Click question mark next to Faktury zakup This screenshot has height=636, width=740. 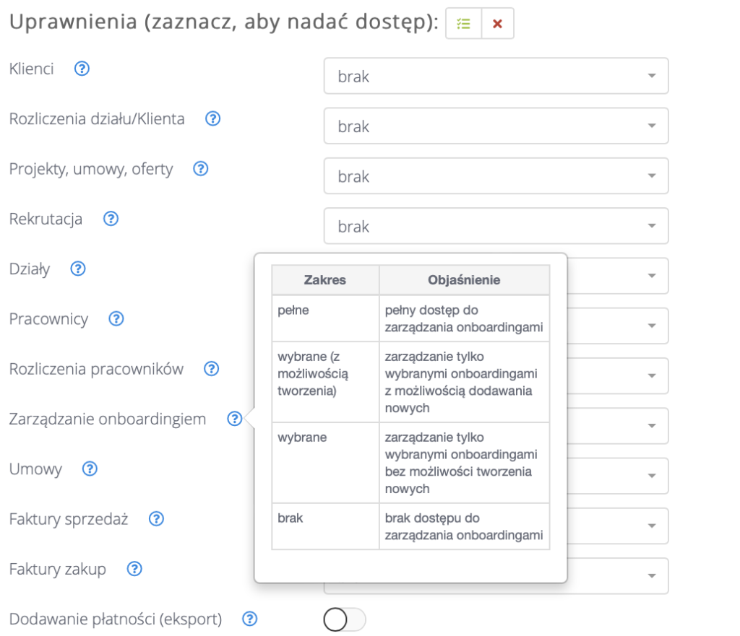134,569
